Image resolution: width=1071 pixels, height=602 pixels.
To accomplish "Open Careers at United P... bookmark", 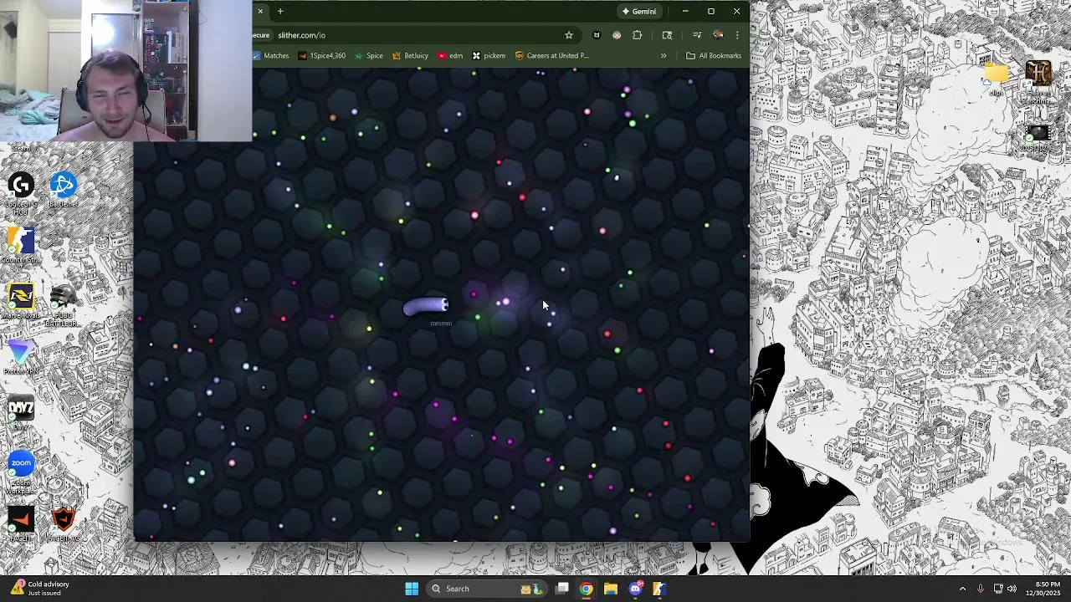I will tap(551, 56).
